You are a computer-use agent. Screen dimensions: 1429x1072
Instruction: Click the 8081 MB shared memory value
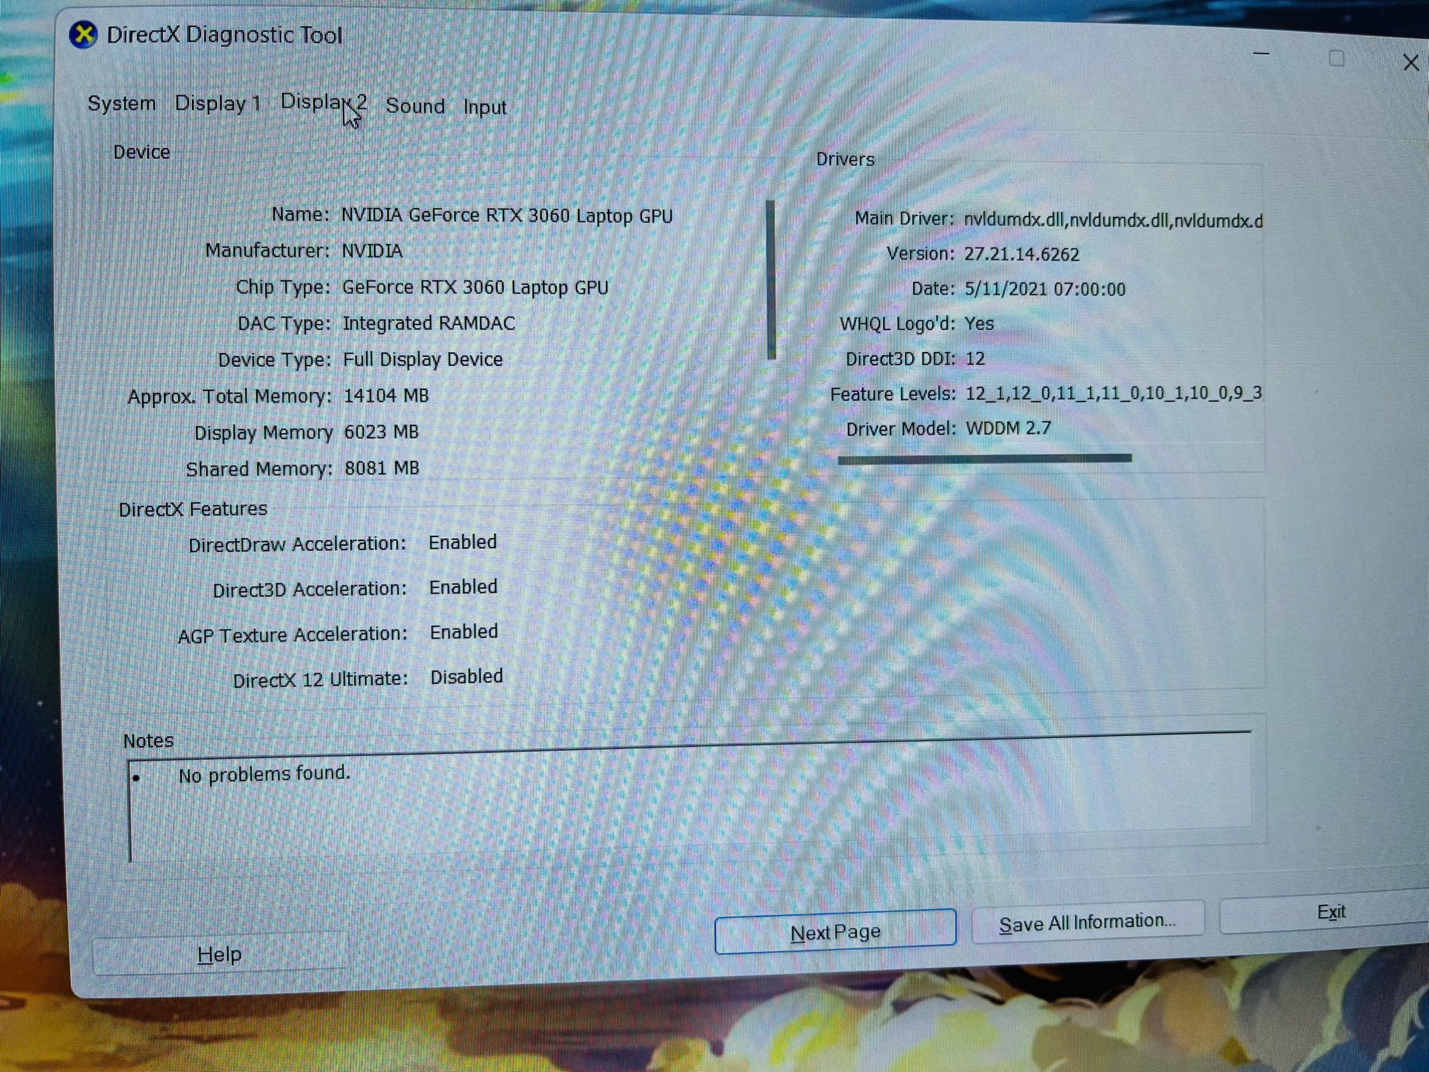coord(382,468)
